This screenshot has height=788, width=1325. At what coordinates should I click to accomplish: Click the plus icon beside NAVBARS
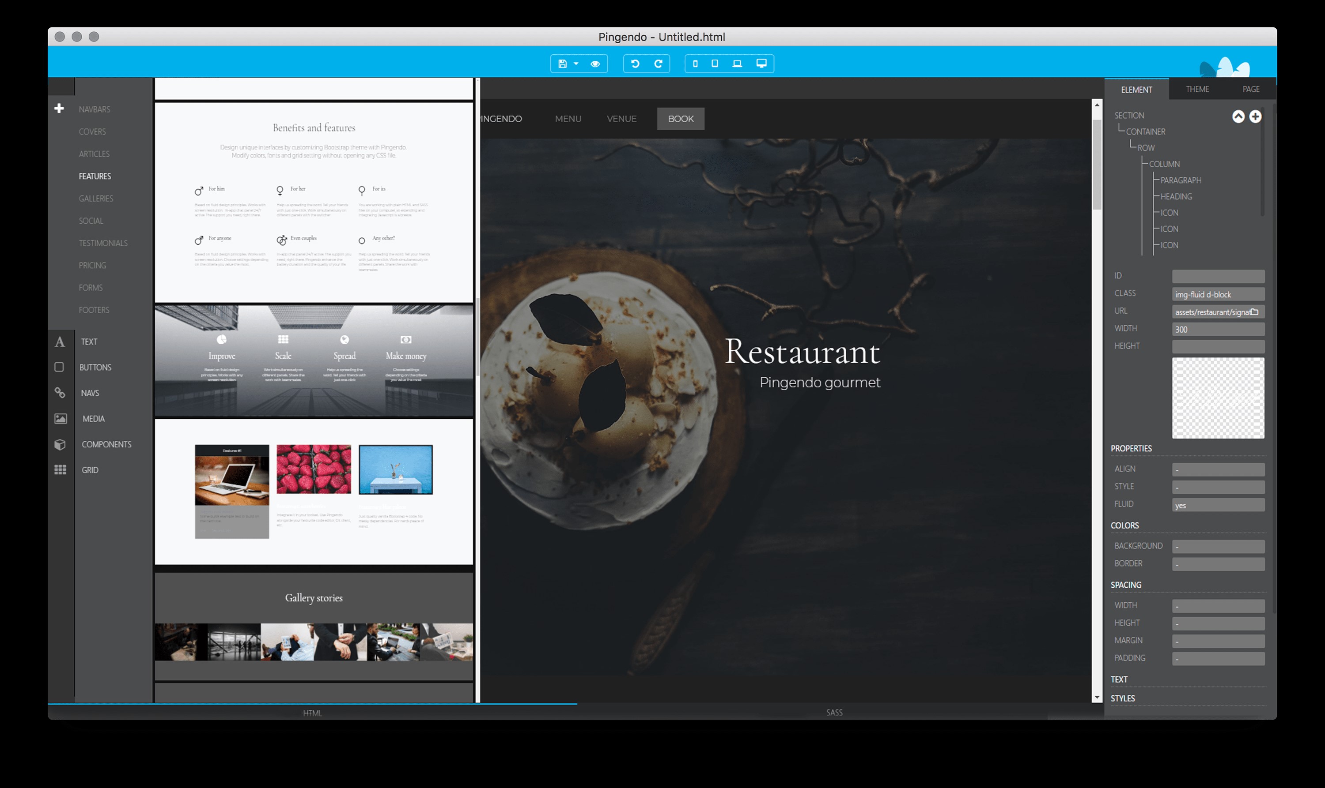[59, 109]
